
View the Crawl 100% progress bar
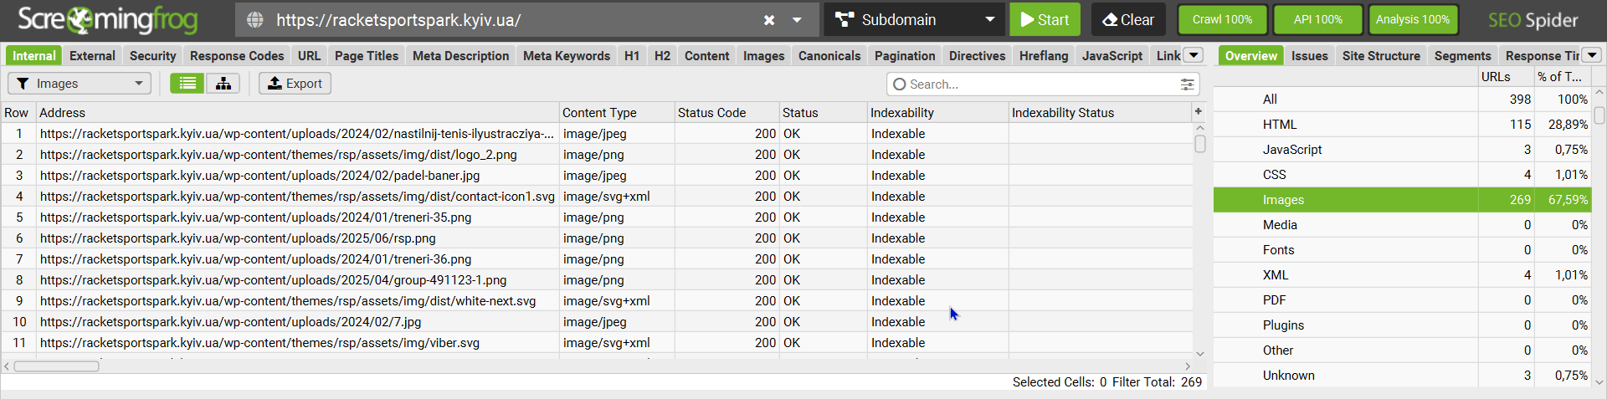(1222, 20)
